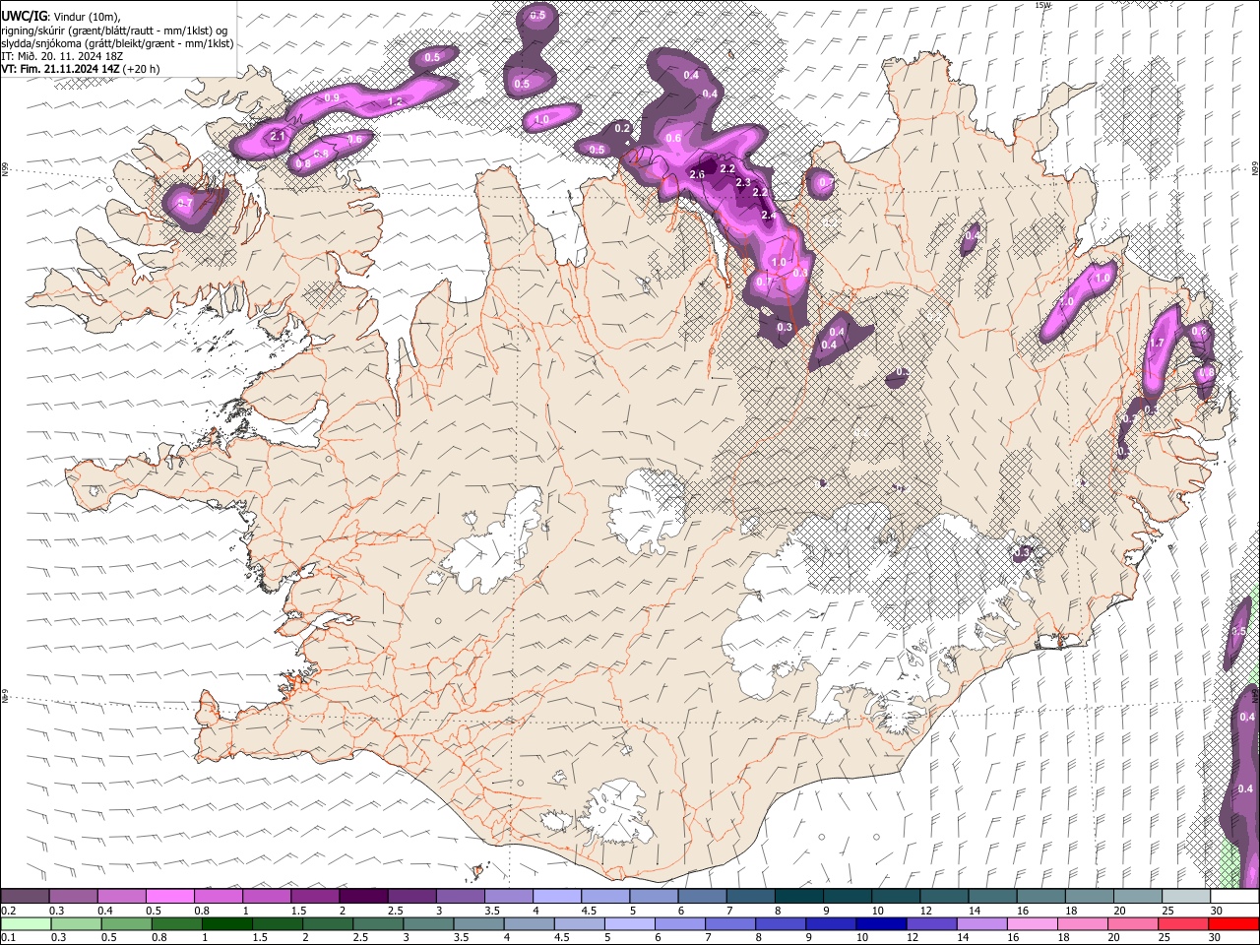Click the 2.6 precipitation value on map

(x=698, y=174)
